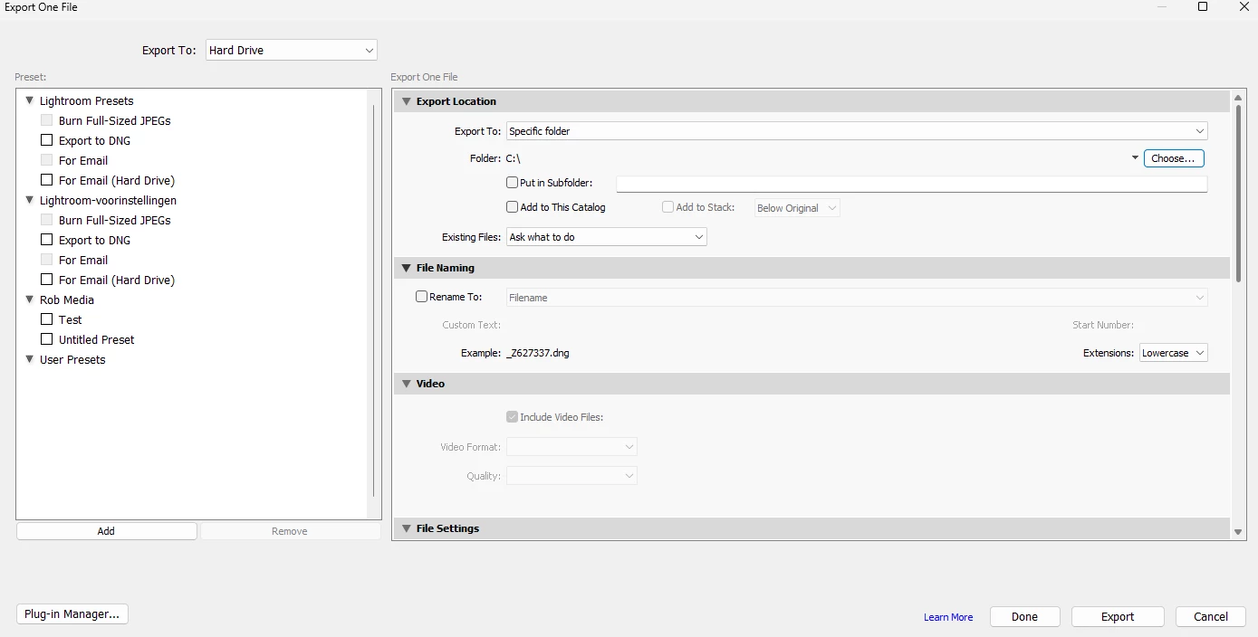The width and height of the screenshot is (1258, 637).
Task: Expand the File Settings section
Action: 406,528
